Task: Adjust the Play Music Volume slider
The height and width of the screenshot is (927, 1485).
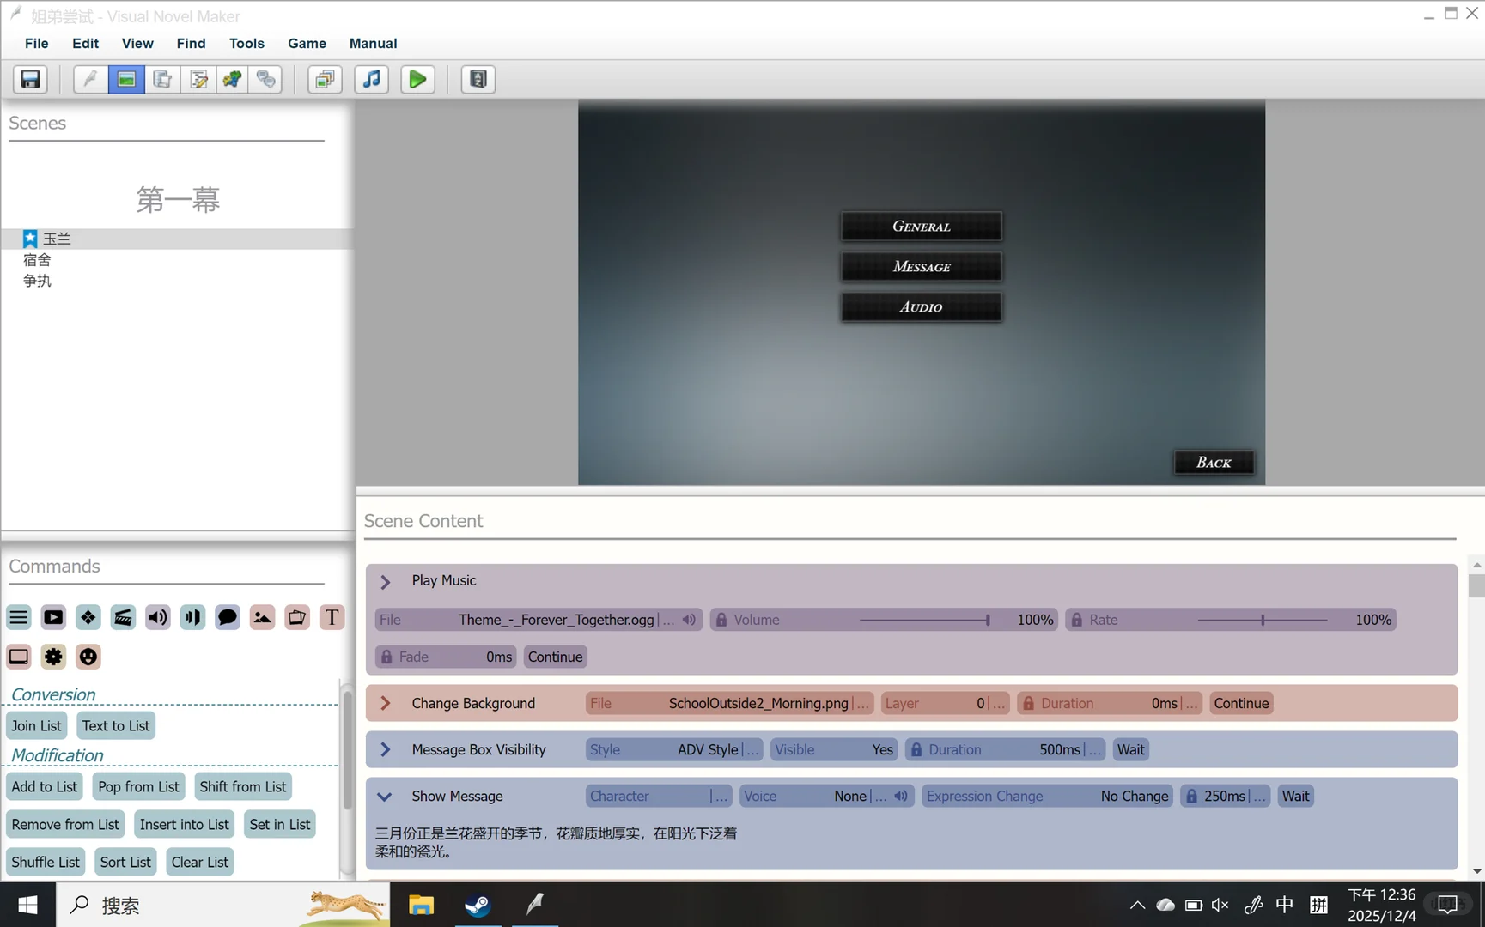Action: [923, 620]
